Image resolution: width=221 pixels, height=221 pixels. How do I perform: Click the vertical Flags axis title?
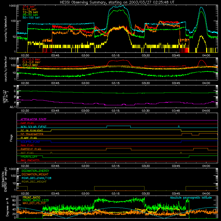11,138
